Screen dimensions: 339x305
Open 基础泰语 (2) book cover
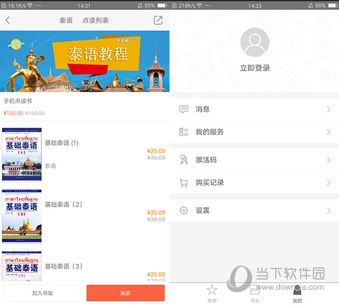click(x=22, y=216)
